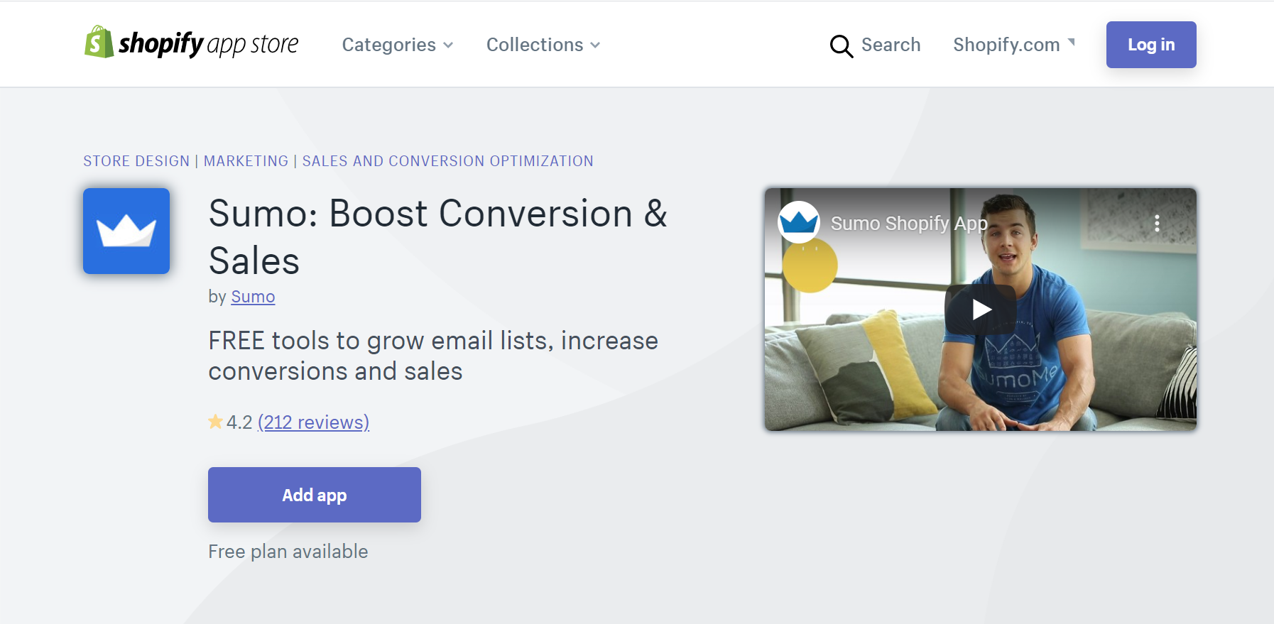Click the chevron next to Collections
The image size is (1274, 624).
(595, 45)
